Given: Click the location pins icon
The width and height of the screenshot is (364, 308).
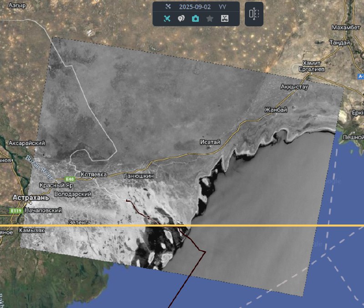Looking at the screenshot, I should point(181,19).
